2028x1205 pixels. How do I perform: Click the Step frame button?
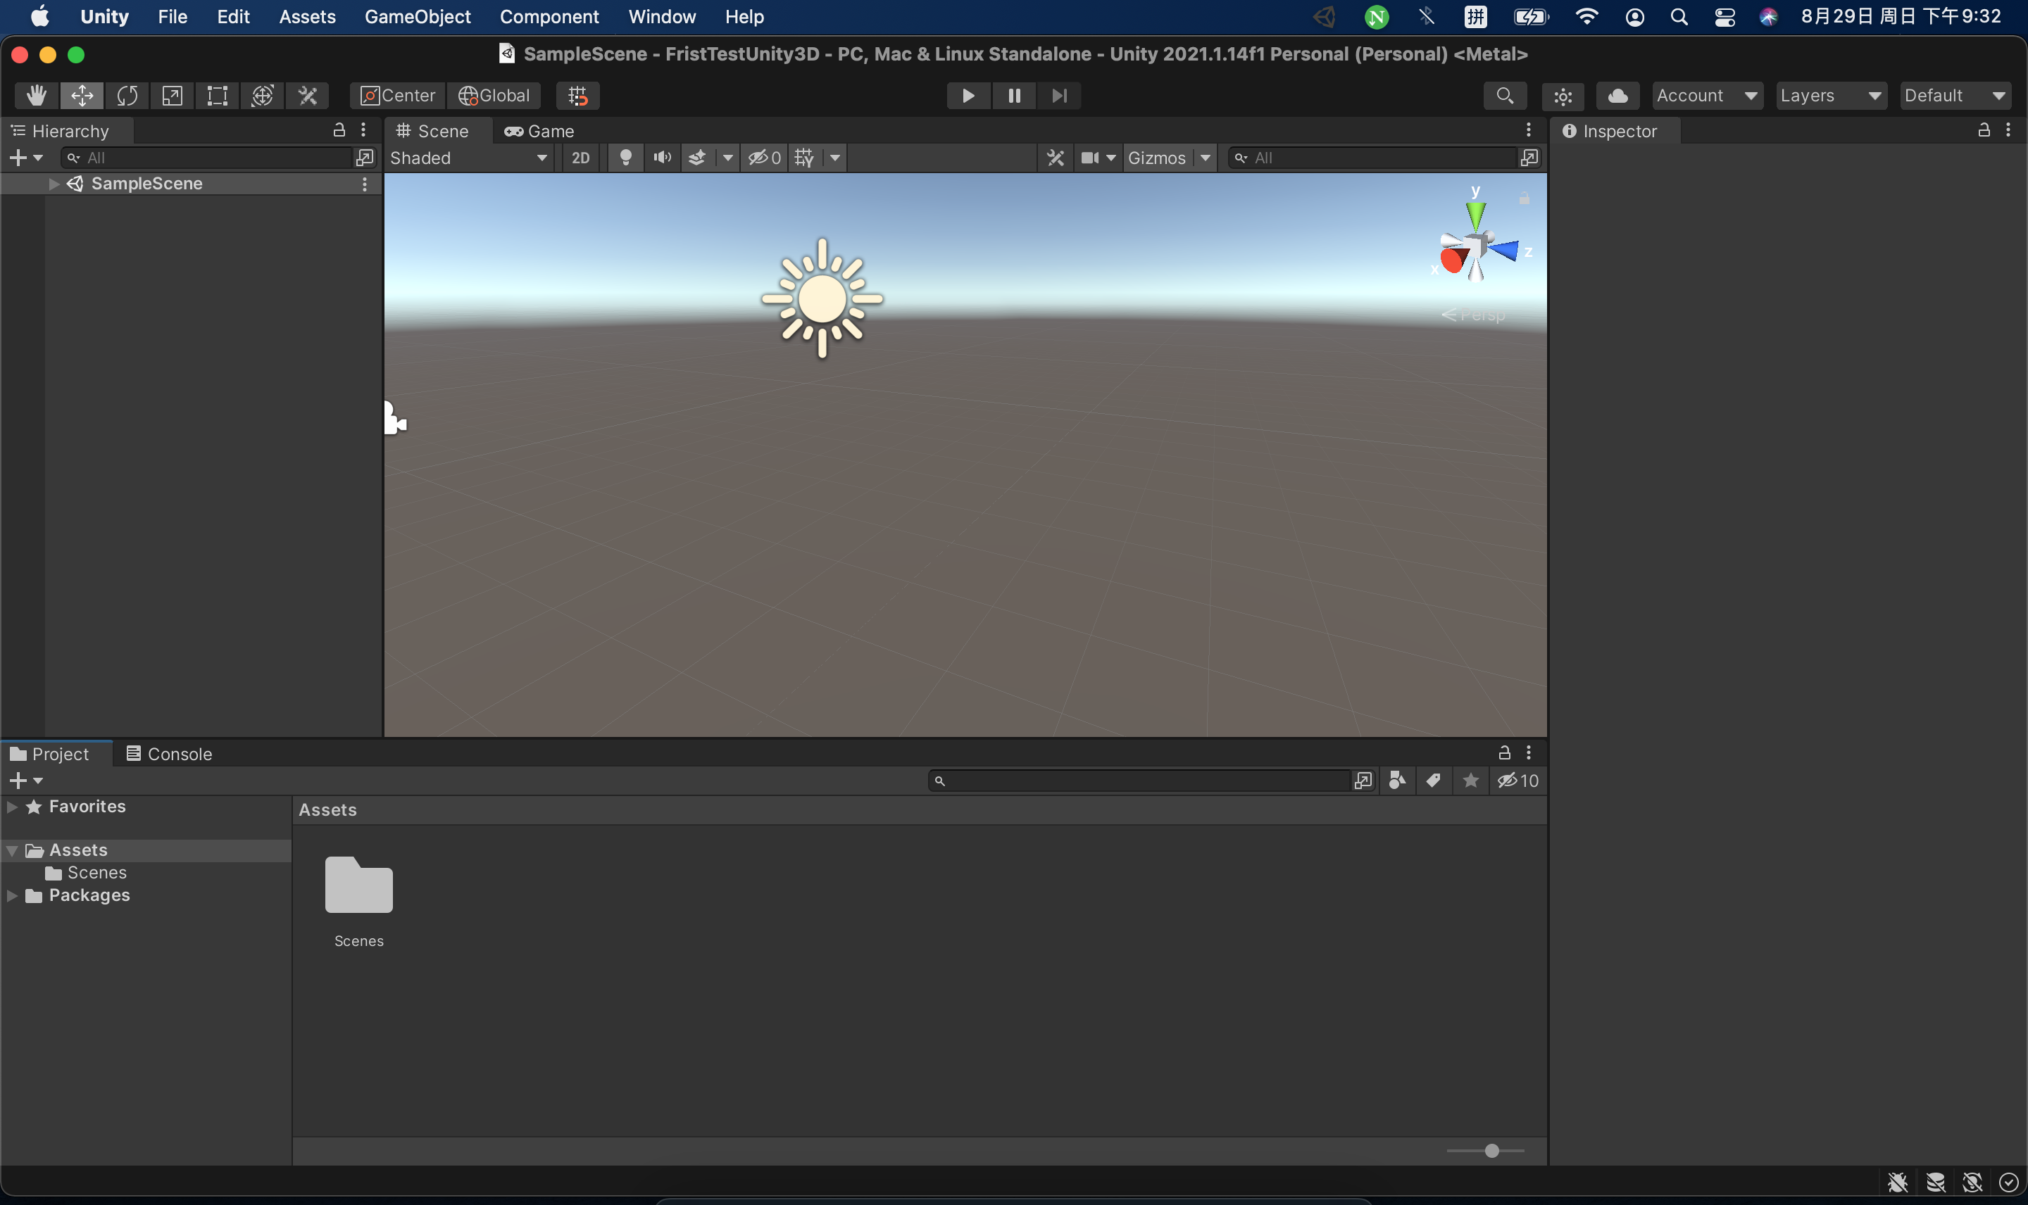tap(1058, 96)
